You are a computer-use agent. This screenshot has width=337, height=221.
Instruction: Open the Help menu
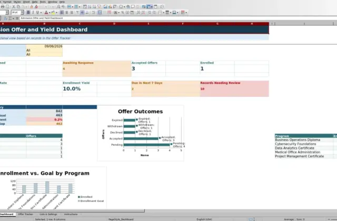(x=62, y=2)
